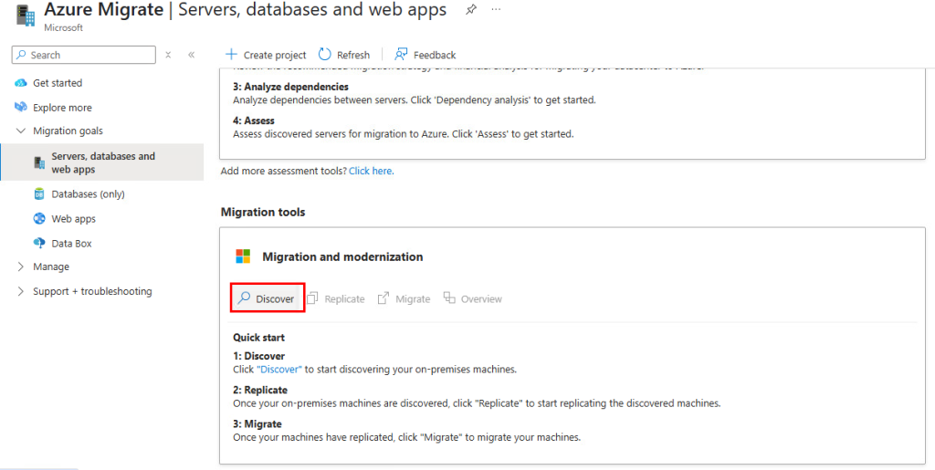Expand the Manage section
This screenshot has height=470, width=935.
pos(22,266)
